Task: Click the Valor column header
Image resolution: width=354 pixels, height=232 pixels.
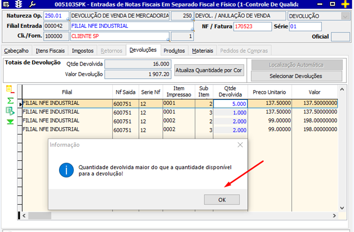Action: (314, 92)
